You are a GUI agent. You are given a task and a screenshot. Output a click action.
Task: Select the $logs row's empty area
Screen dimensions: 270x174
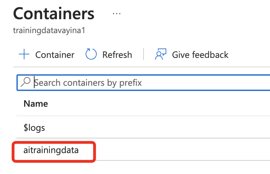[x=155, y=127]
